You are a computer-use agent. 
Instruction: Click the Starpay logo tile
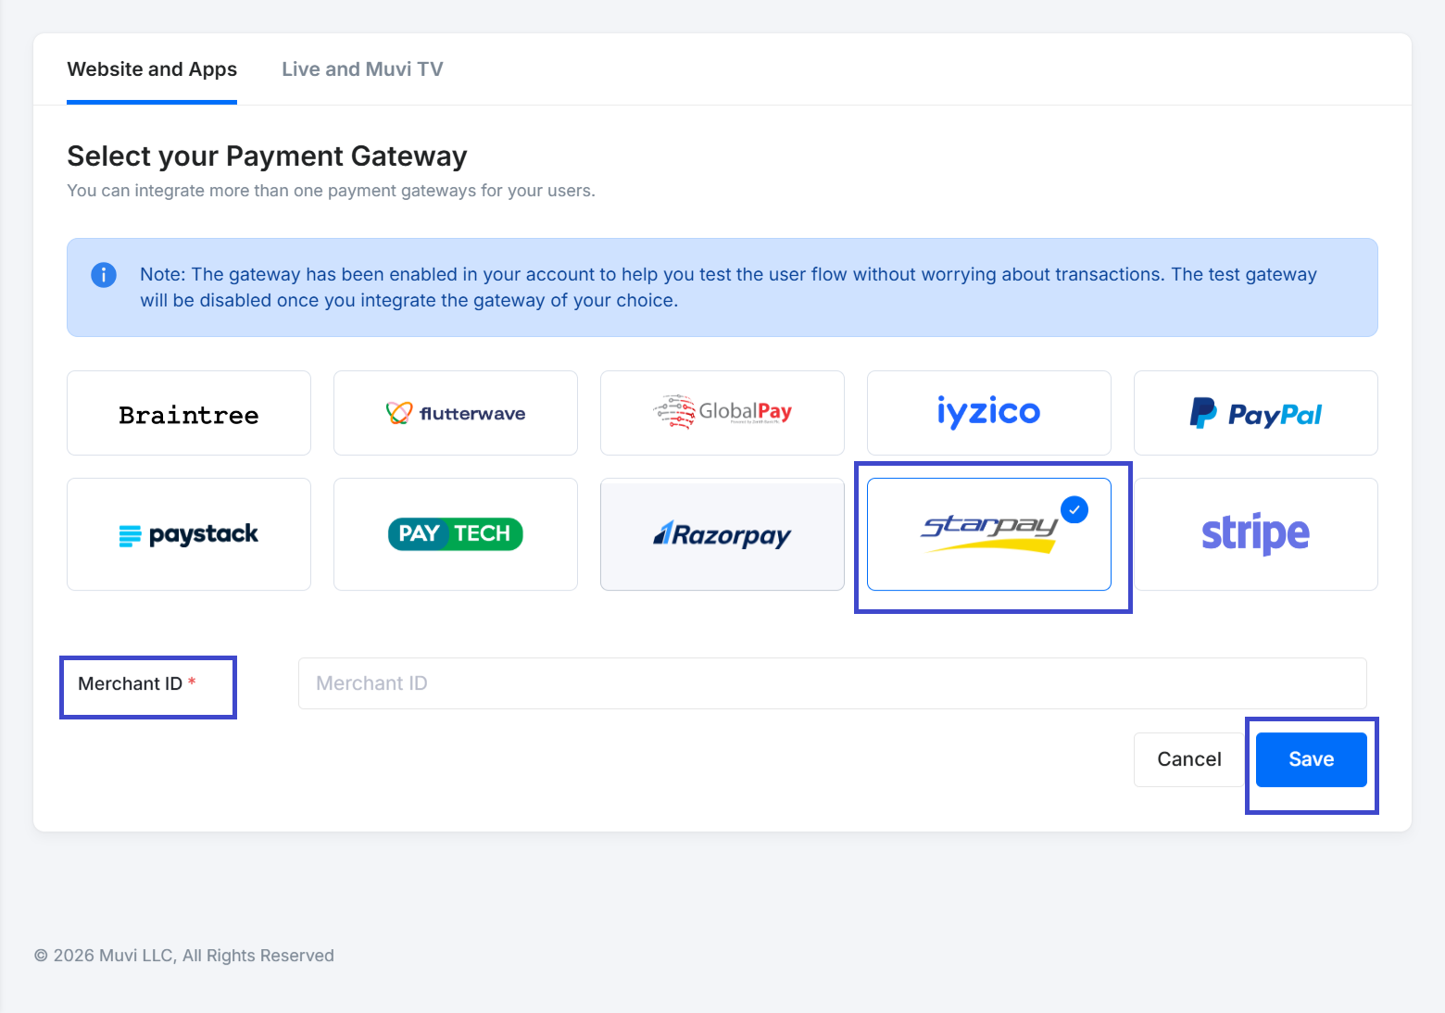tap(987, 534)
